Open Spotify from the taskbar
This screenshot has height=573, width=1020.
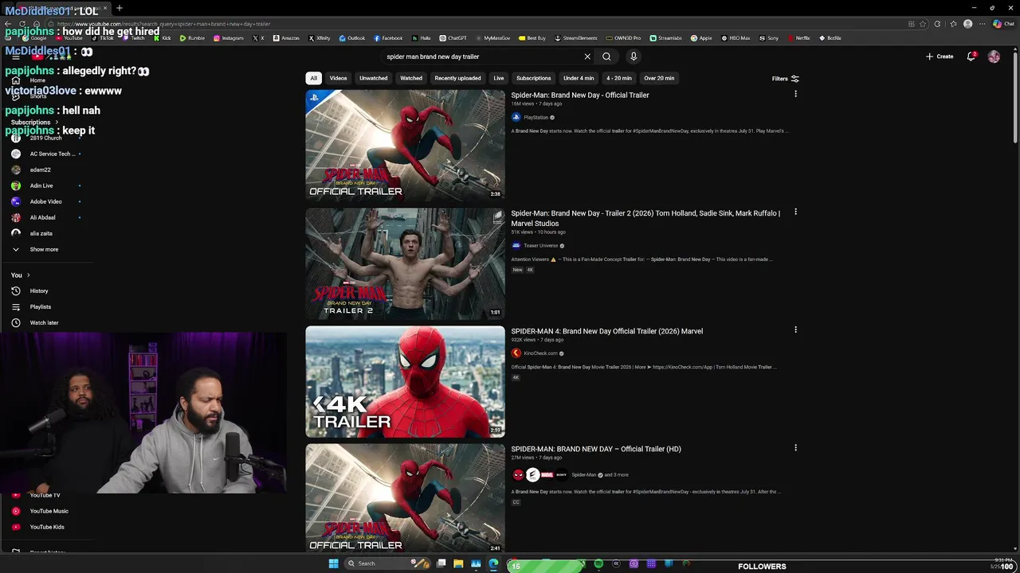pyautogui.click(x=598, y=564)
